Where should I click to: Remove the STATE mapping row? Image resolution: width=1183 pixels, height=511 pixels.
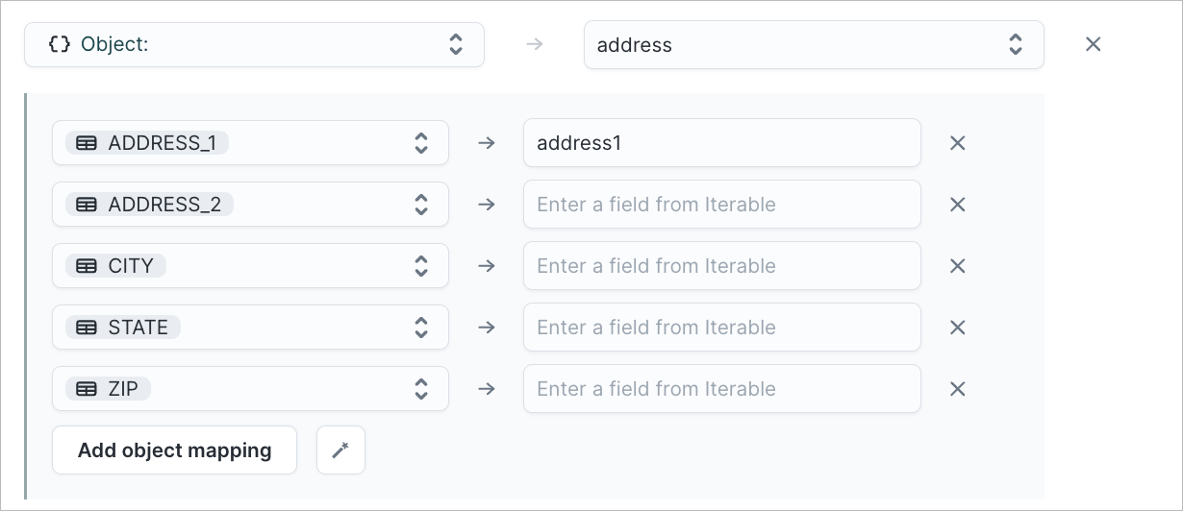click(x=957, y=328)
